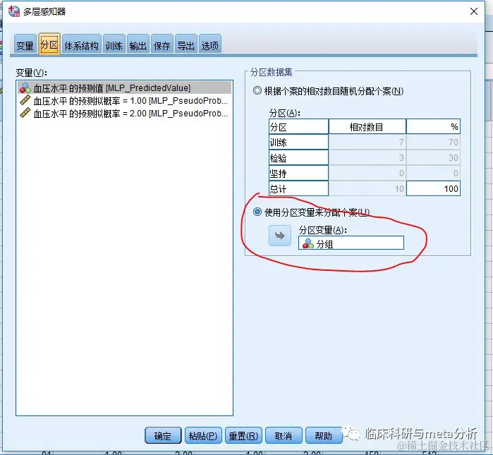The height and width of the screenshot is (455, 493).
Task: Close the 多层感知器 dialog
Action: [x=474, y=11]
